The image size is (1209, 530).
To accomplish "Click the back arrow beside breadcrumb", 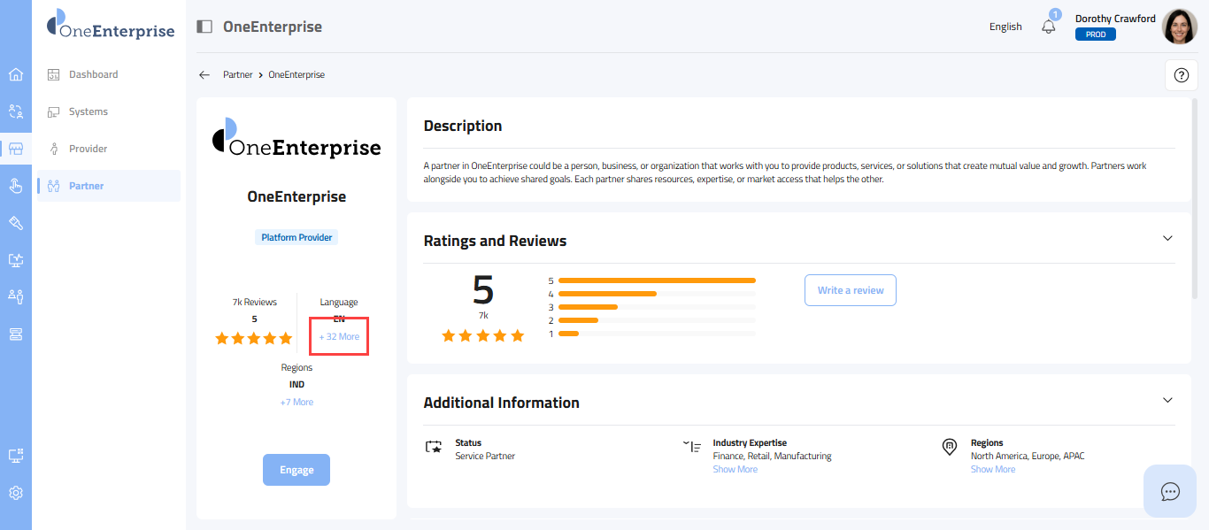I will pos(204,75).
